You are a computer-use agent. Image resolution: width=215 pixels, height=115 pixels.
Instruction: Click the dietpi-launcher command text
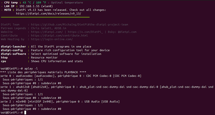(x=13, y=47)
